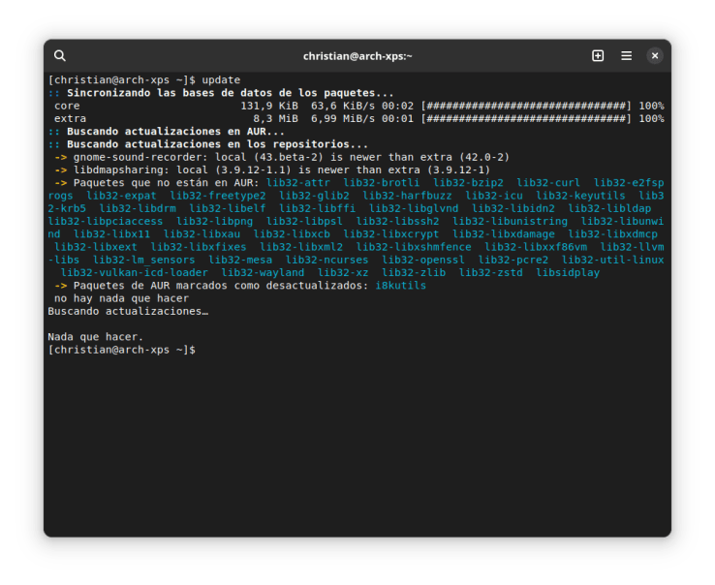Click the window title christian@arch-xps:~
This screenshot has height=585, width=715.
click(x=357, y=56)
